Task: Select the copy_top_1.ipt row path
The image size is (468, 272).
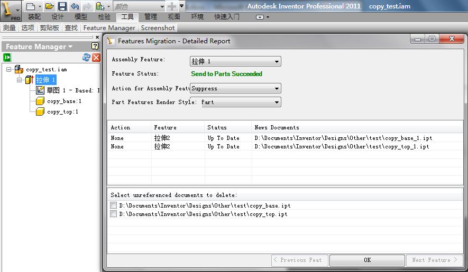Action: [342, 146]
